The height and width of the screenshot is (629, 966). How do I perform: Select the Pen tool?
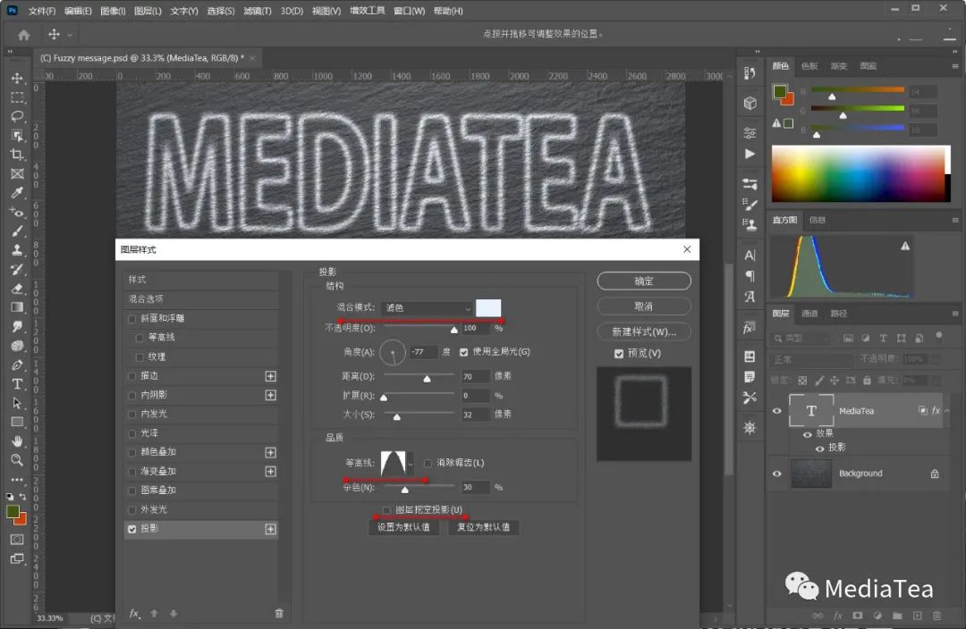point(17,365)
